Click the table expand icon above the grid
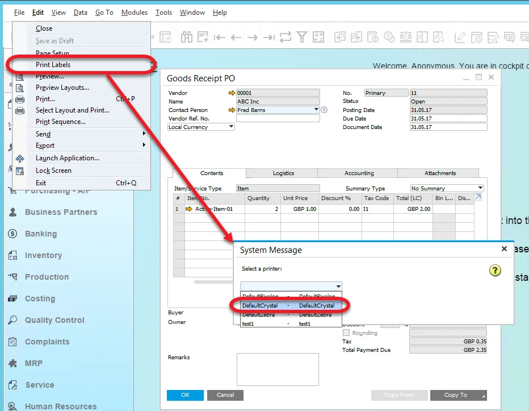The width and height of the screenshot is (529, 411). (478, 197)
